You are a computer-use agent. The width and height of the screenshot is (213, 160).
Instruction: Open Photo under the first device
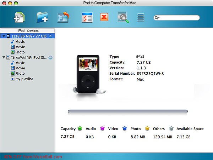(18, 52)
